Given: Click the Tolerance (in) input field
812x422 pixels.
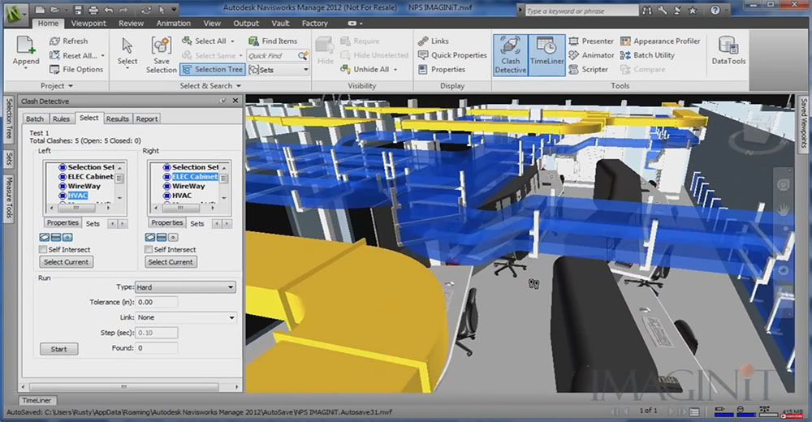Looking at the screenshot, I should pos(157,302).
